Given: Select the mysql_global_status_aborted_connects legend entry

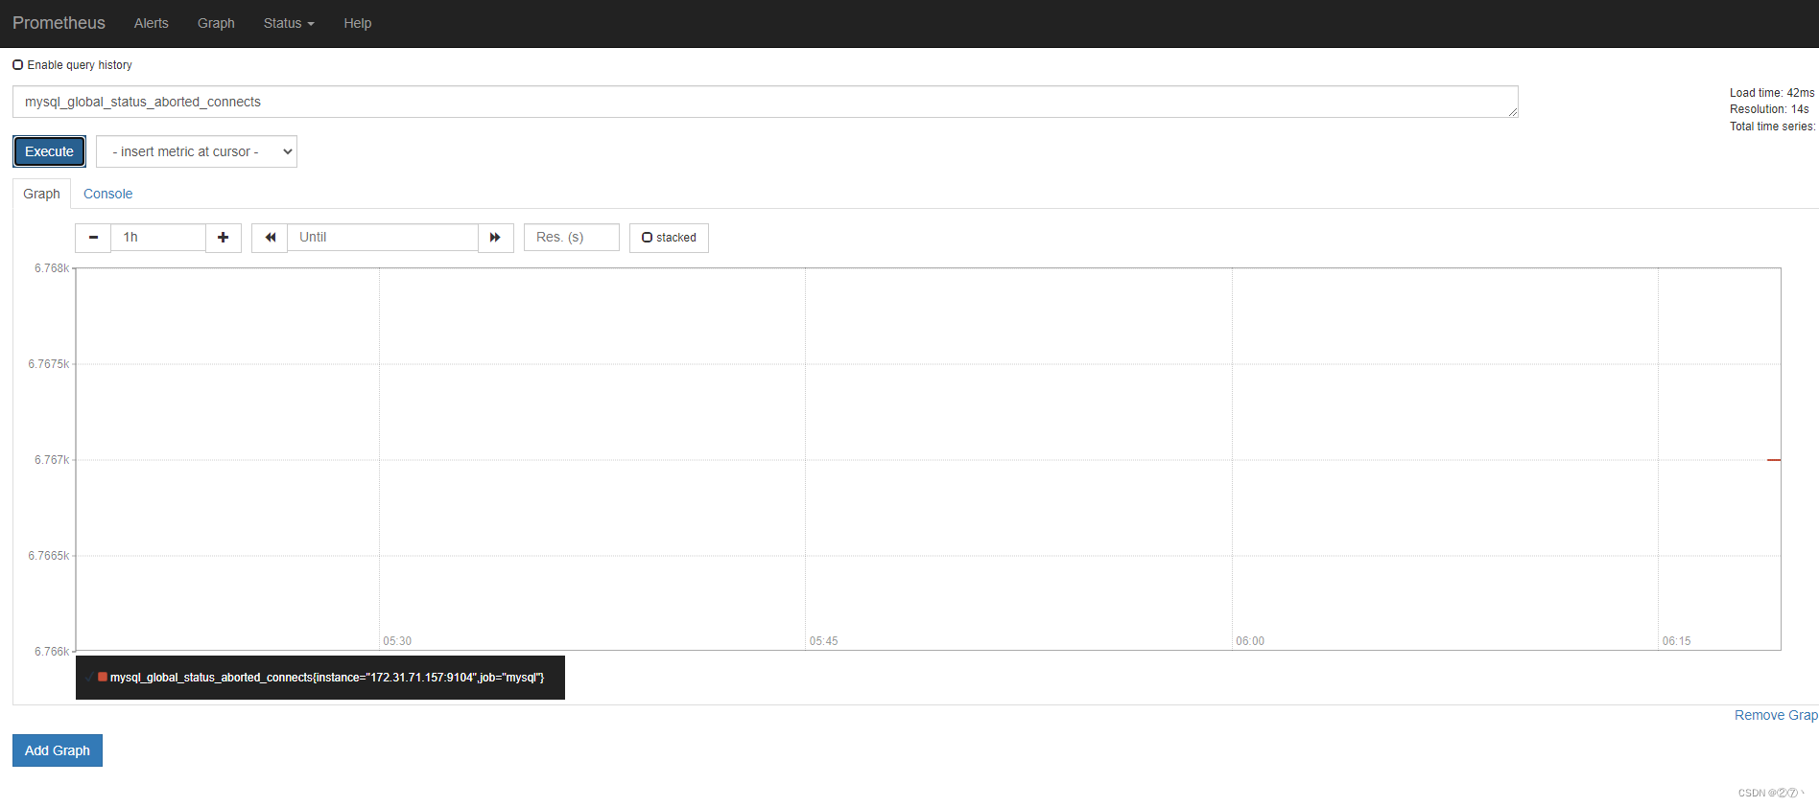Looking at the screenshot, I should (327, 678).
